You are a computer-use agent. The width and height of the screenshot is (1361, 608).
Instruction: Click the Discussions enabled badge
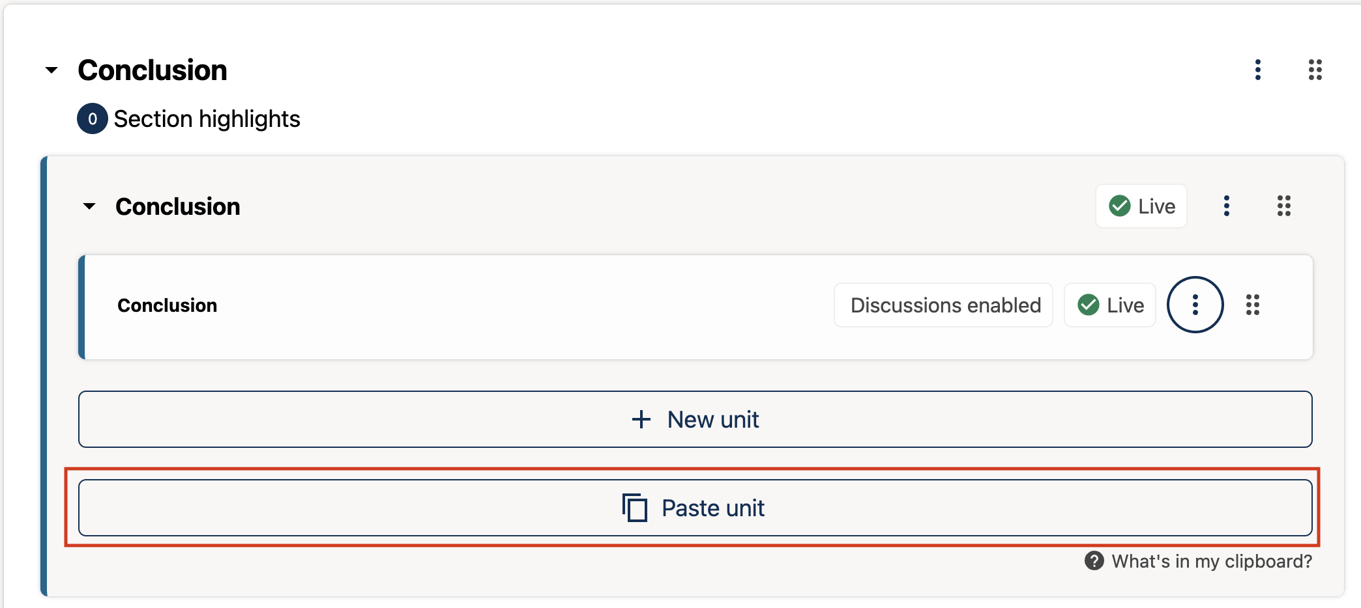coord(943,305)
